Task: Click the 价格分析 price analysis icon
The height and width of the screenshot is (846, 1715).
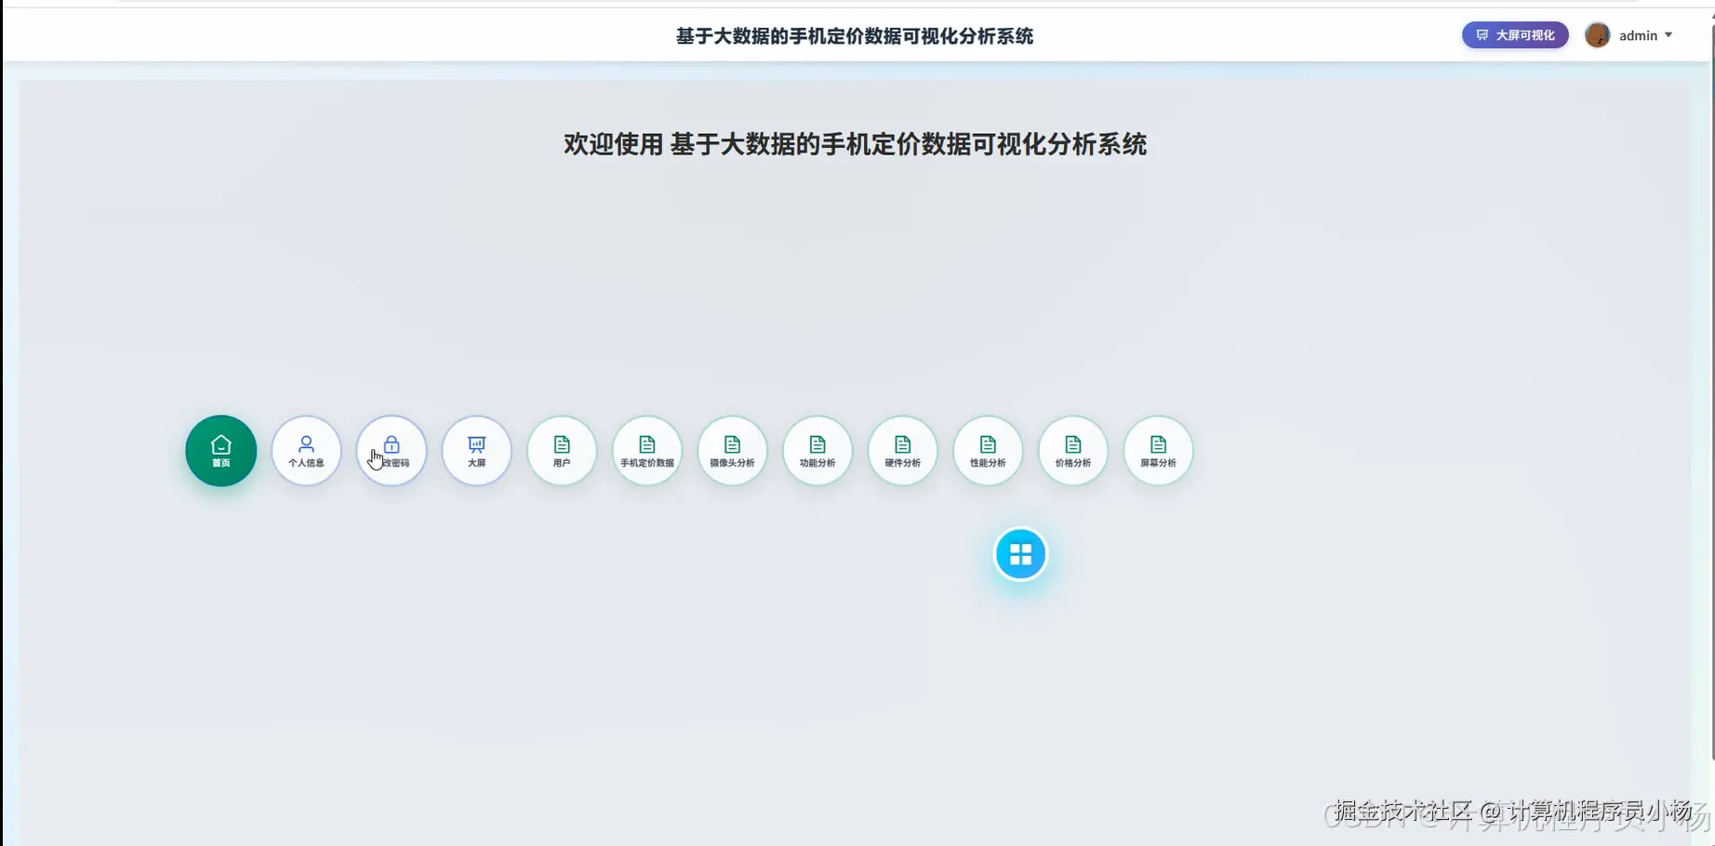Action: [x=1072, y=451]
